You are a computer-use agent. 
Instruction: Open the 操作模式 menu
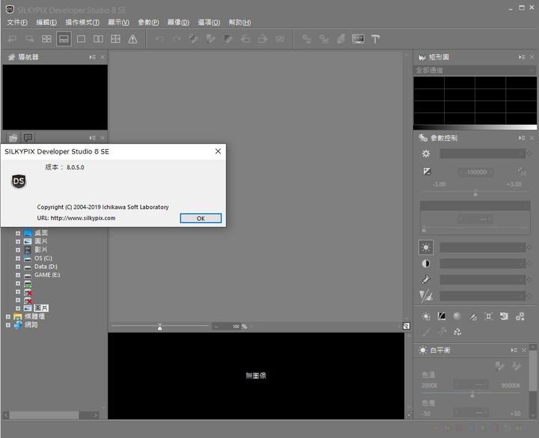pyautogui.click(x=82, y=22)
